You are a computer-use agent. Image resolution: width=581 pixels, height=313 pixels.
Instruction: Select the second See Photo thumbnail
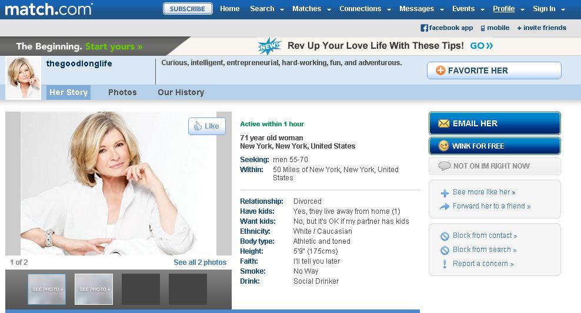coord(94,289)
